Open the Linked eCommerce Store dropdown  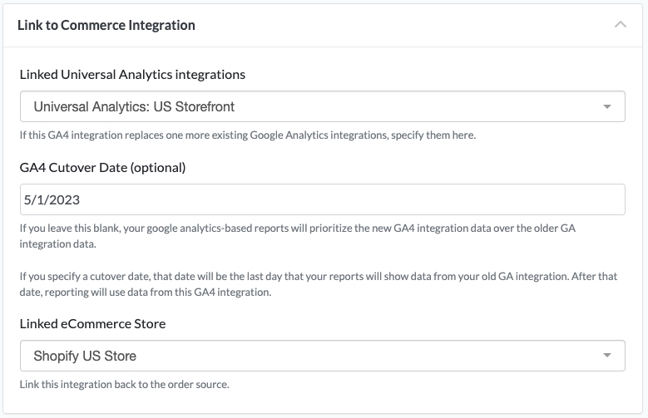pyautogui.click(x=322, y=356)
